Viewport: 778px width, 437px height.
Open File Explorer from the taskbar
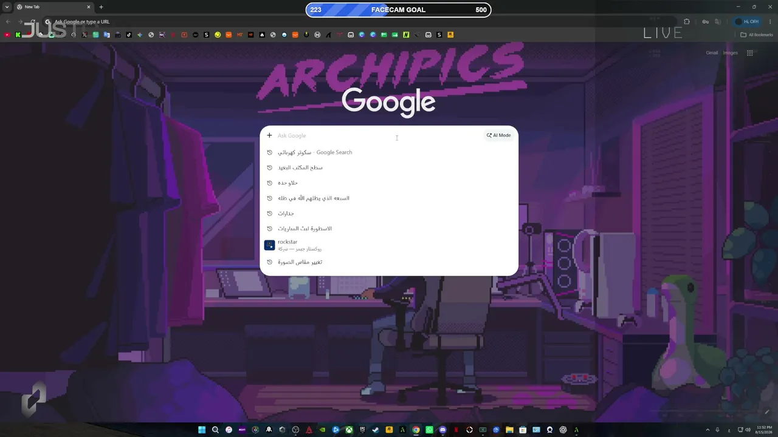pyautogui.click(x=509, y=430)
